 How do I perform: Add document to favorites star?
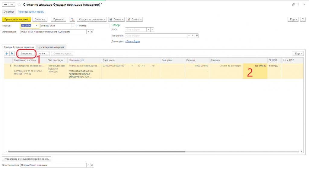[19, 5]
